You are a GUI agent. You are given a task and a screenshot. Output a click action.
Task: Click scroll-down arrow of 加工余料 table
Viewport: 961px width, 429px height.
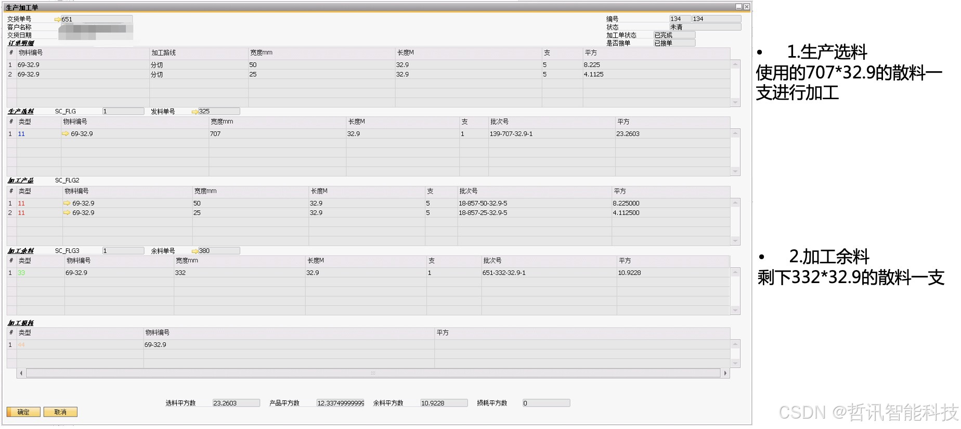coord(735,311)
